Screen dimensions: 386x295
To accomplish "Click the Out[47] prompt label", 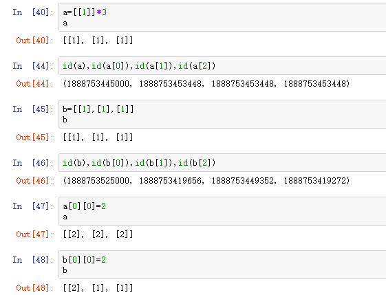I will [34, 234].
